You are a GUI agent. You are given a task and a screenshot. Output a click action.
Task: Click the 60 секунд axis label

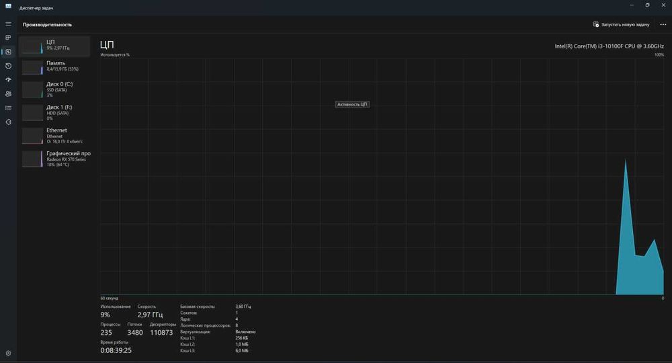click(110, 298)
